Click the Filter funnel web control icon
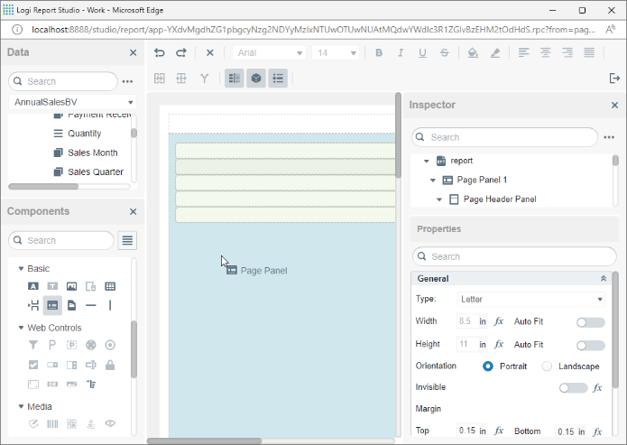 coord(33,345)
